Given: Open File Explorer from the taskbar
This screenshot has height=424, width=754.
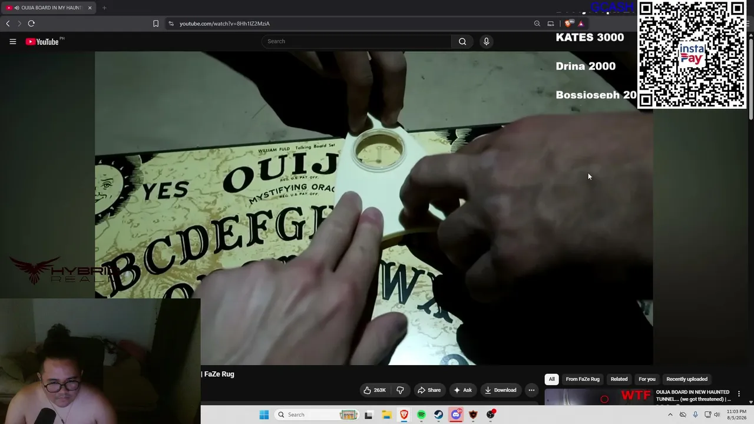Looking at the screenshot, I should (x=386, y=415).
